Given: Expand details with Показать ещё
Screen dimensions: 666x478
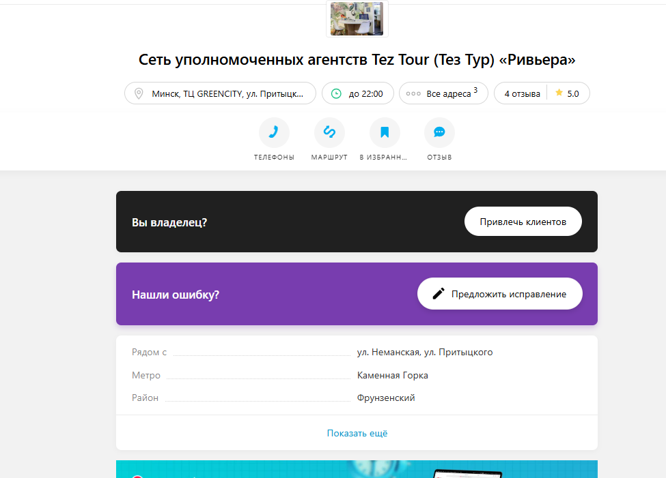Looking at the screenshot, I should click(x=357, y=433).
